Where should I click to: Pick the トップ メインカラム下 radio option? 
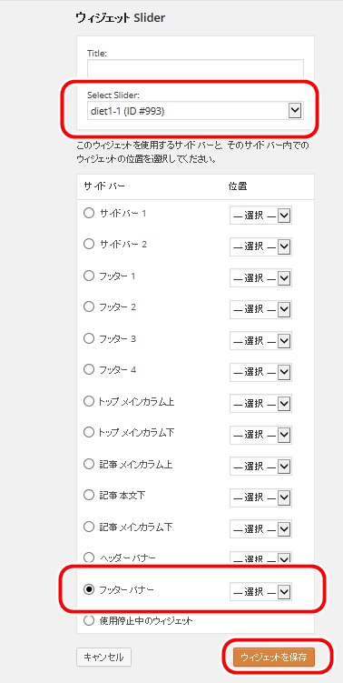point(89,433)
